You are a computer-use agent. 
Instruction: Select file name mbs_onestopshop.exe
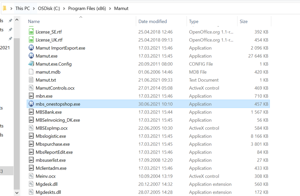click(58, 104)
